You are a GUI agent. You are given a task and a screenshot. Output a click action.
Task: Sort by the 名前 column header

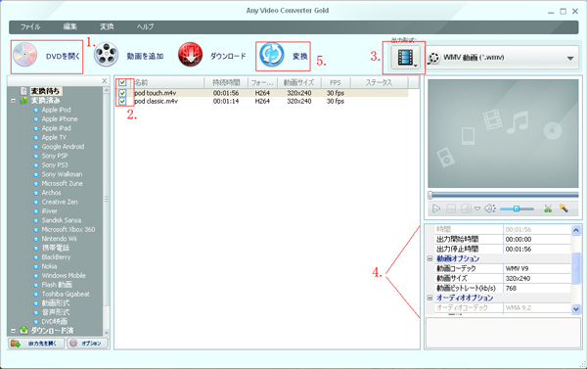point(168,82)
